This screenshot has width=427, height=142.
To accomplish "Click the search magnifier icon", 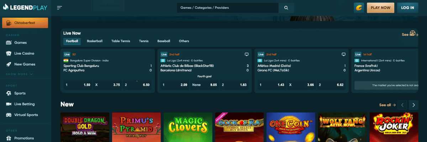I will (286, 8).
